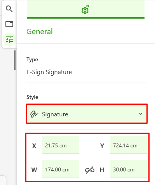155x185 pixels.
Task: Open the search panel magnifier icon
Action: (9, 9)
